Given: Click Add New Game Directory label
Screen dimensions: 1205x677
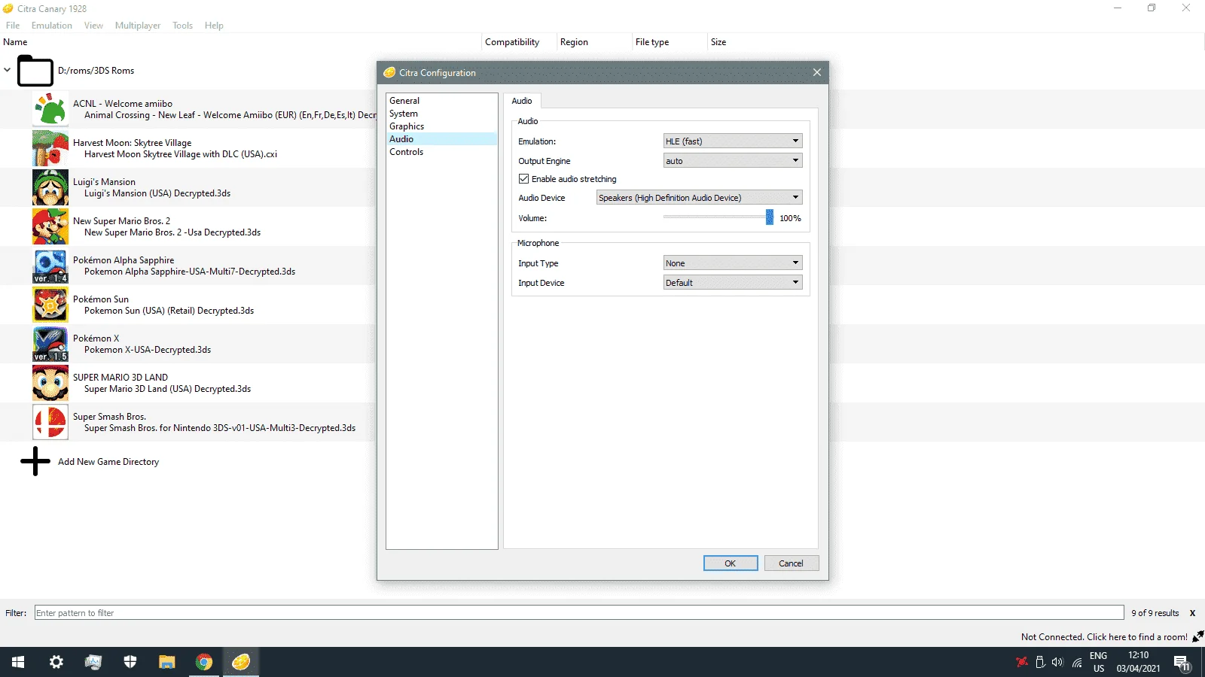Looking at the screenshot, I should (x=108, y=462).
